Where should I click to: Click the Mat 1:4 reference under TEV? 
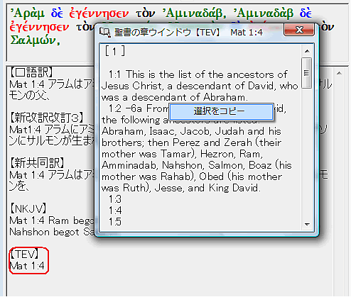(27, 266)
